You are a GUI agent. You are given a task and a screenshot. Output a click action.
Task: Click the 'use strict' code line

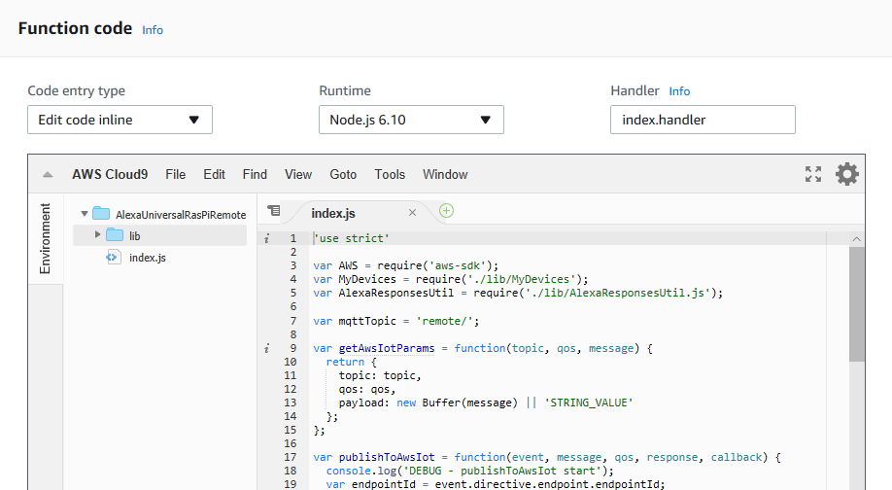[352, 238]
